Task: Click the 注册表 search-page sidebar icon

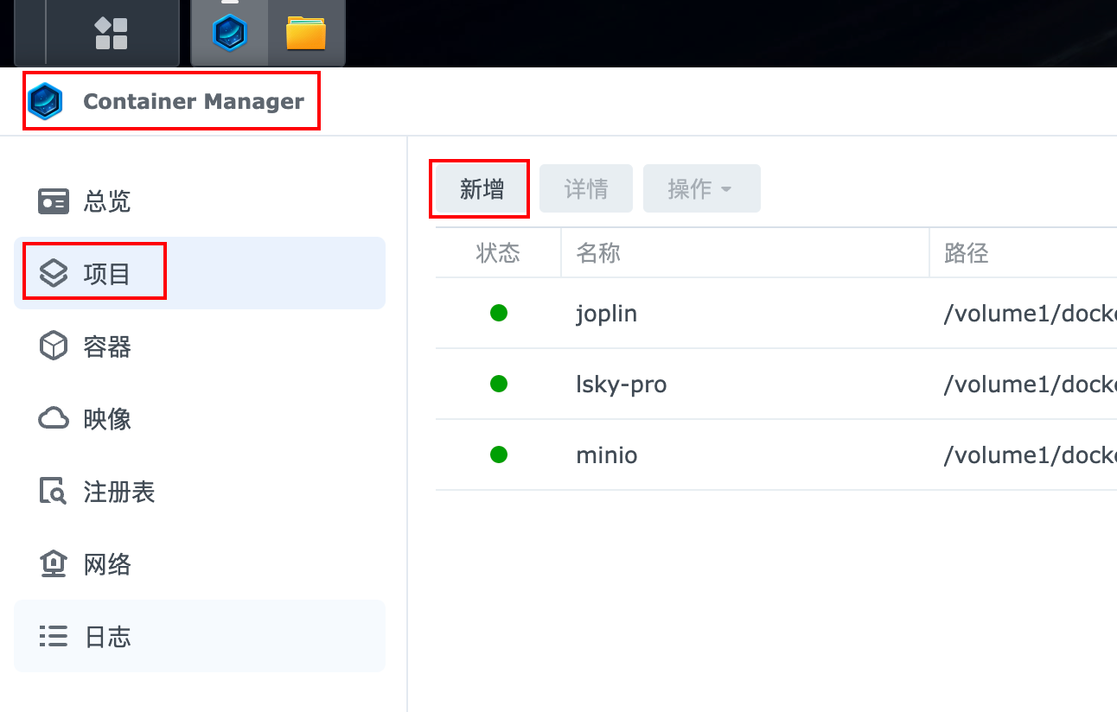Action: pyautogui.click(x=54, y=492)
